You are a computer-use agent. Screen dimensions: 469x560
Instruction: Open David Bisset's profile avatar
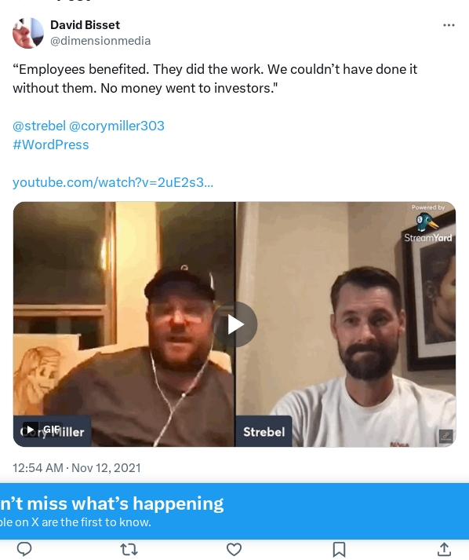click(x=28, y=33)
